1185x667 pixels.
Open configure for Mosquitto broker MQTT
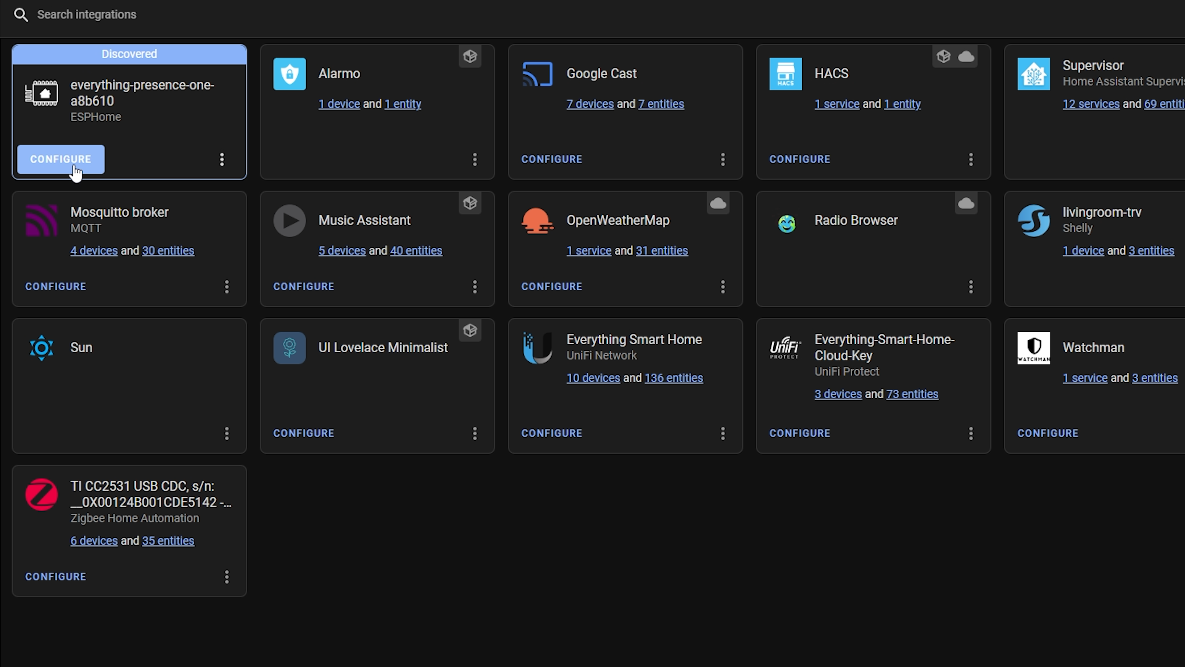coord(55,286)
